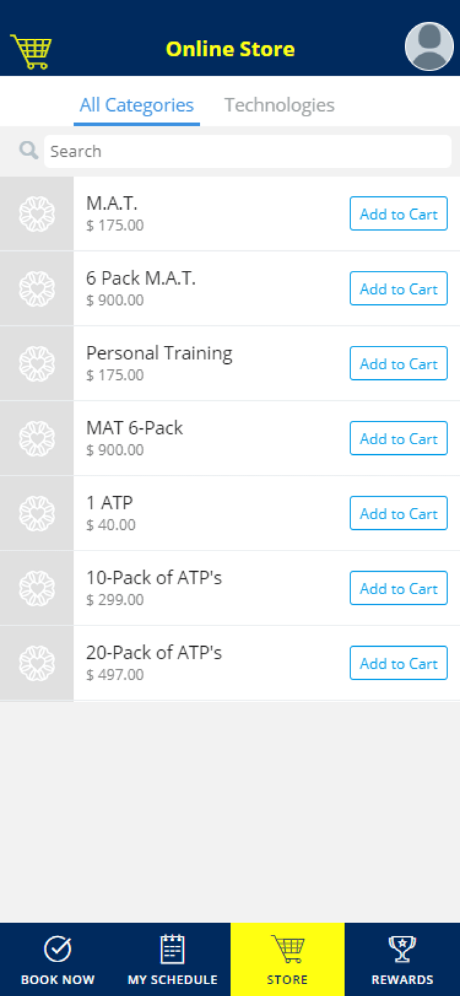Viewport: 460px width, 996px height.
Task: Open the Online Store title
Action: tap(230, 48)
